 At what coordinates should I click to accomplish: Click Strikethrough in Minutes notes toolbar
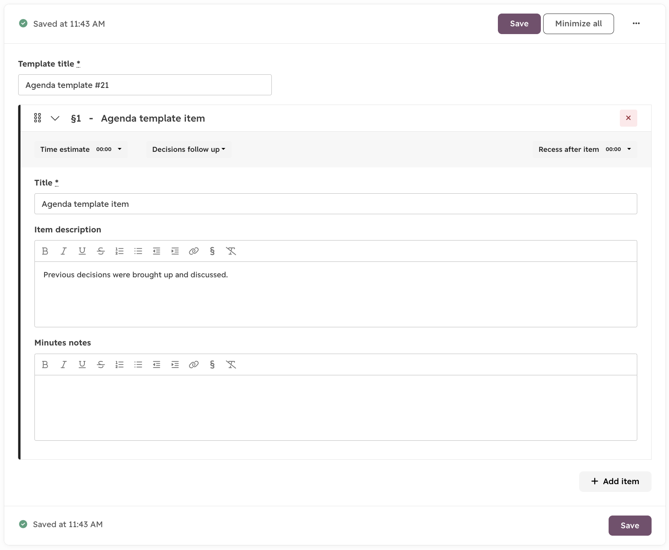(101, 364)
